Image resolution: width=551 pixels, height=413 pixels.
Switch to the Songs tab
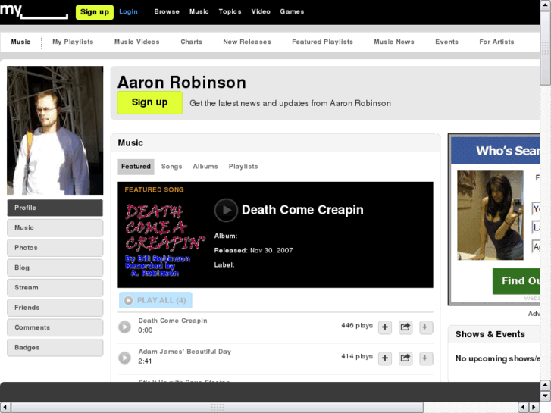click(171, 167)
